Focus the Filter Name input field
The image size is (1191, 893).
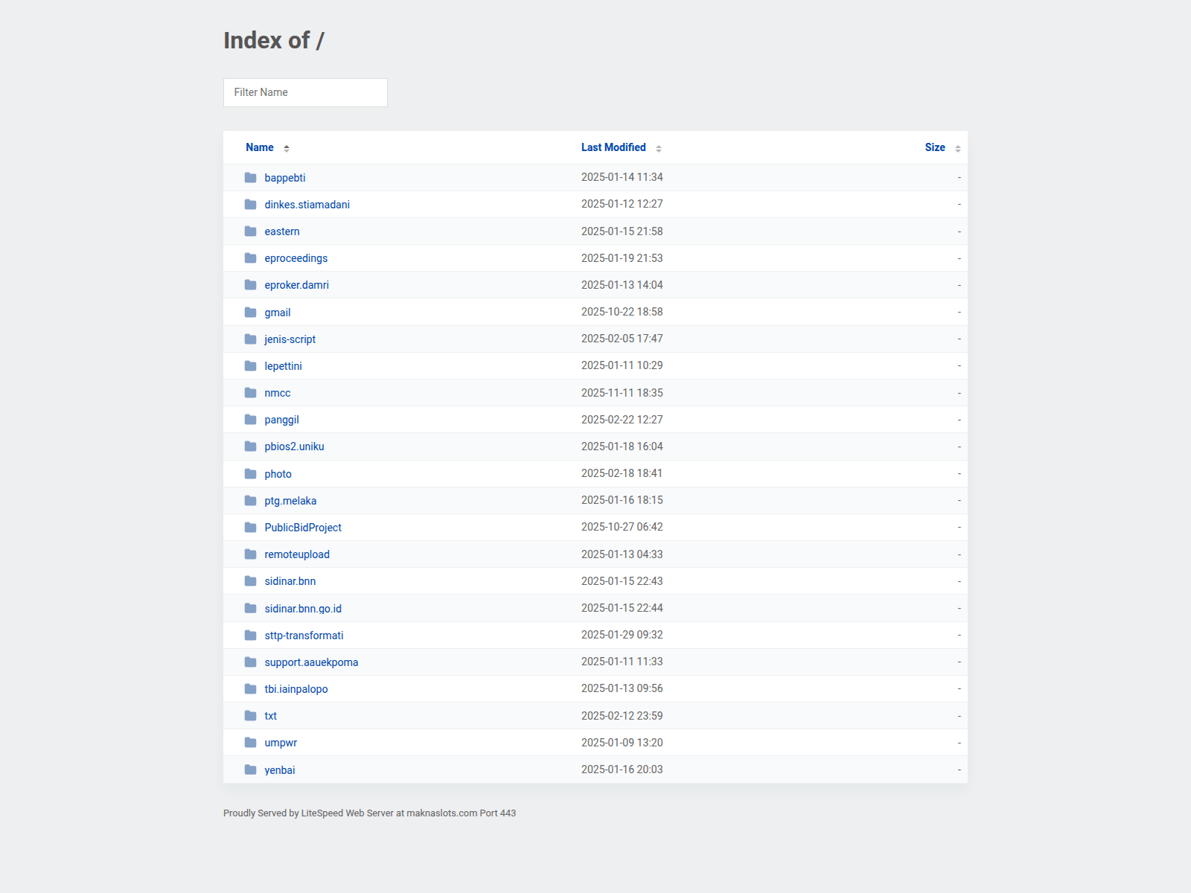point(305,92)
